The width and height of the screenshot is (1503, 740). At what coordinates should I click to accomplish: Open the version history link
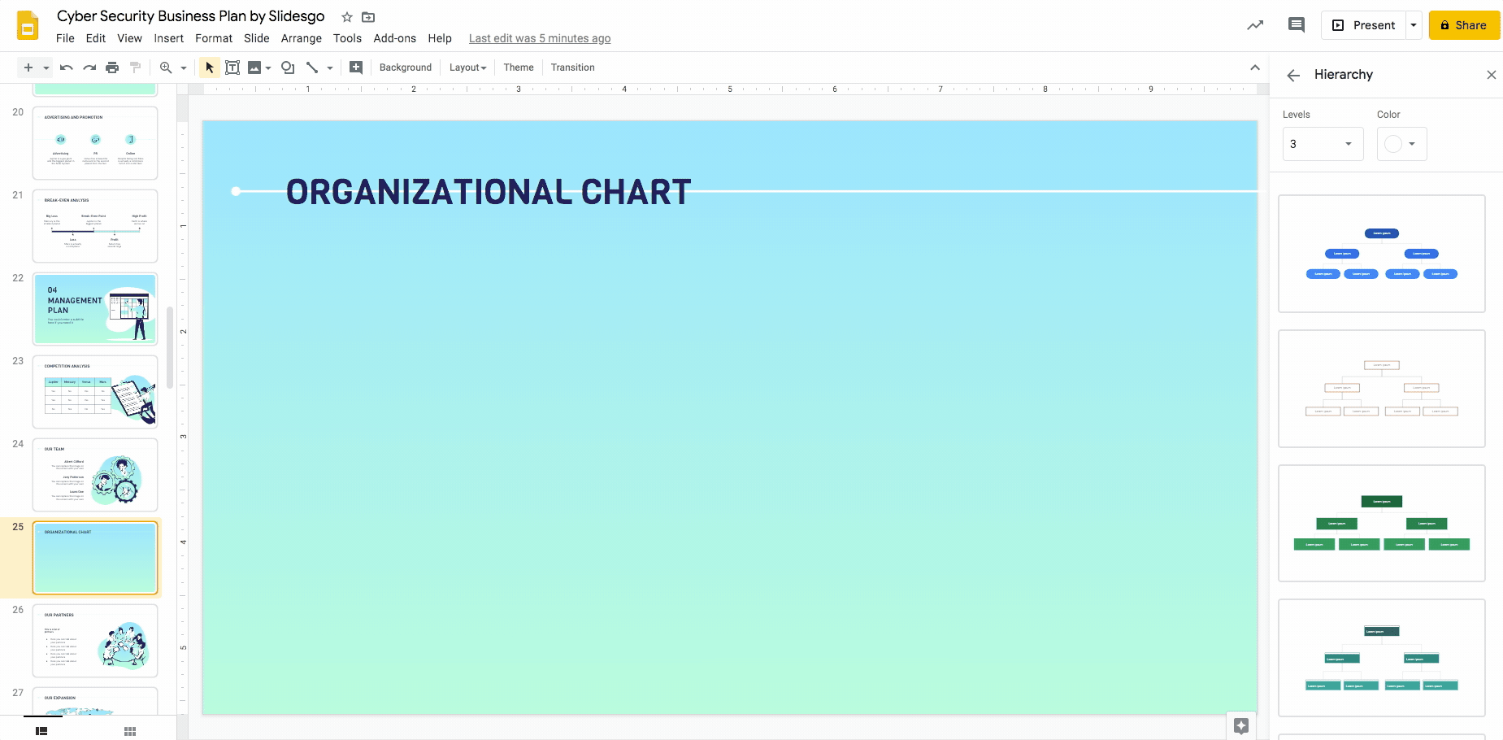pyautogui.click(x=539, y=37)
